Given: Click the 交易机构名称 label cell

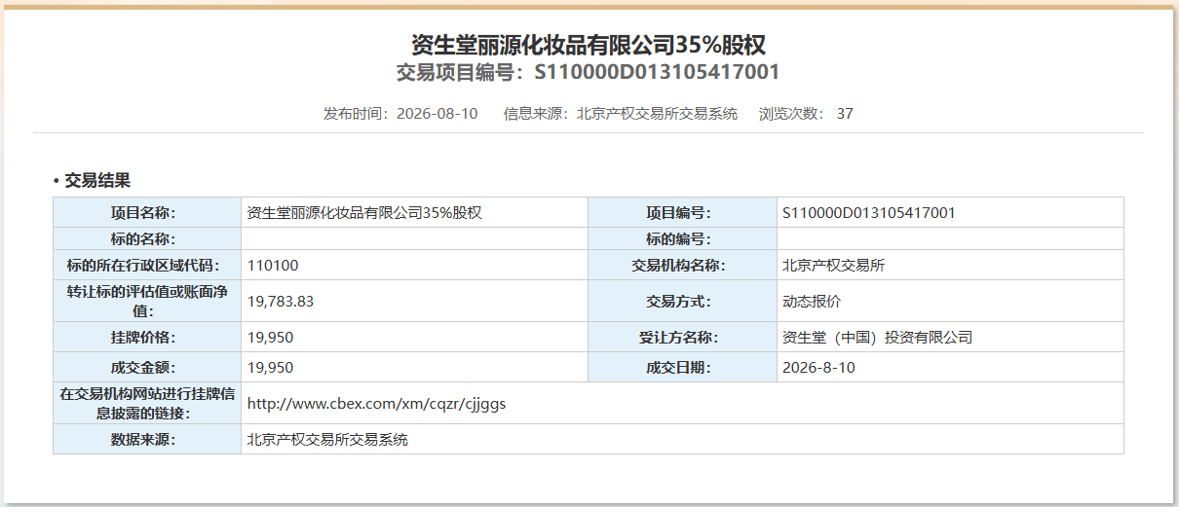Looking at the screenshot, I should tap(682, 265).
